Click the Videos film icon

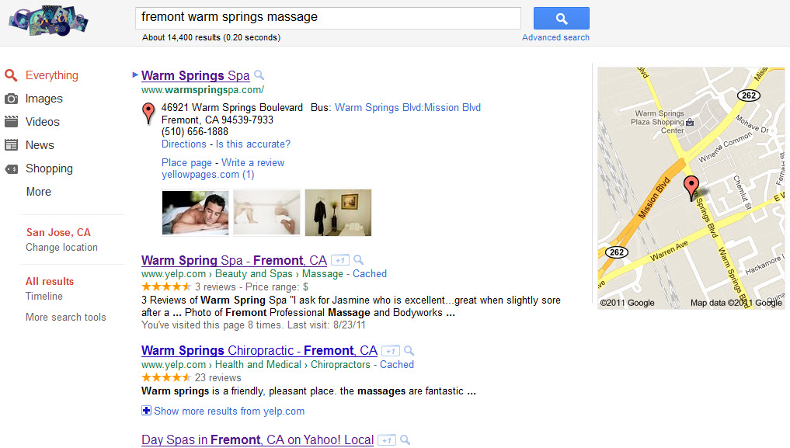pos(11,122)
